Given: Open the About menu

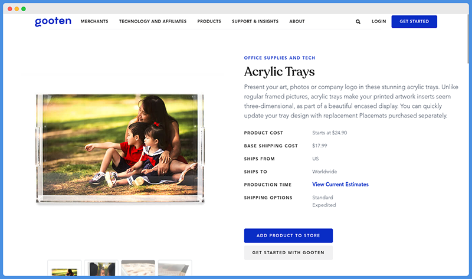Looking at the screenshot, I should [x=297, y=21].
